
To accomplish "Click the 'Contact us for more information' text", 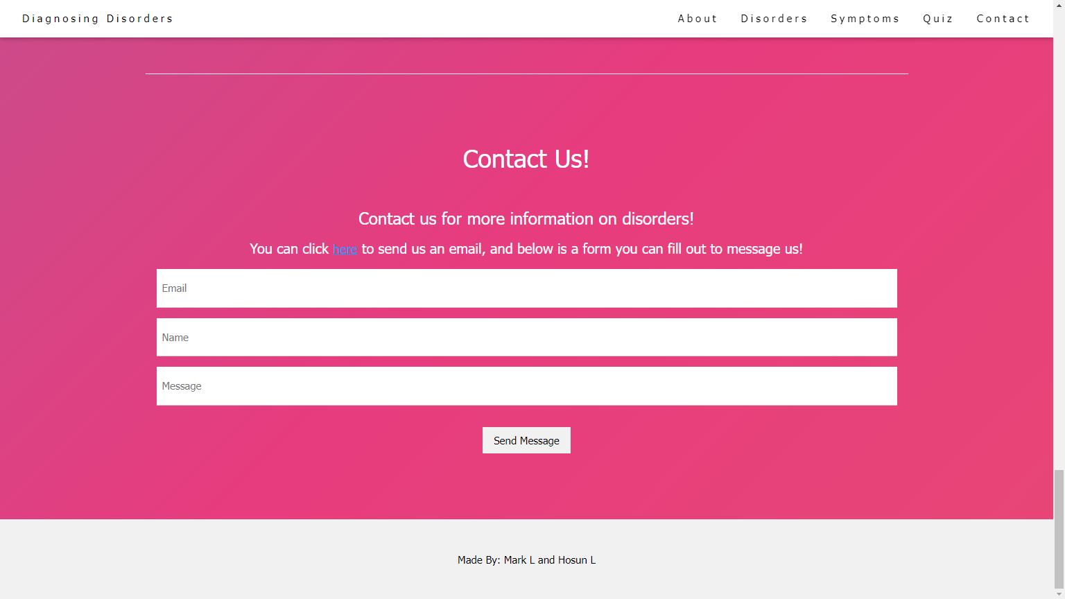I will (x=526, y=218).
